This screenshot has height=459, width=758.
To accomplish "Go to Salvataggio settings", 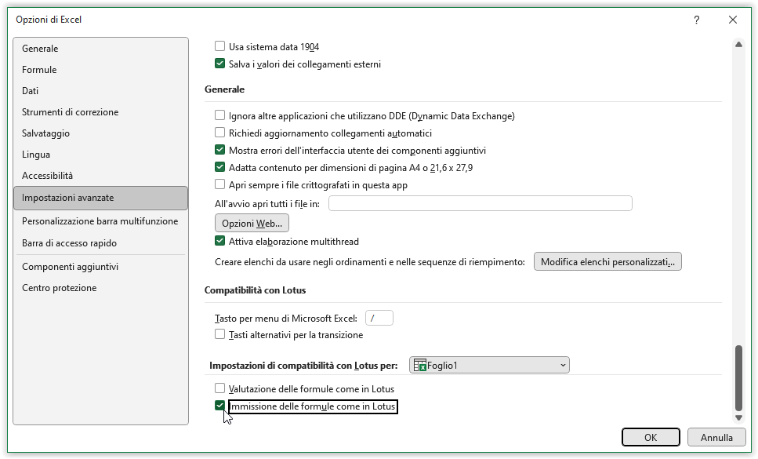I will (x=100, y=133).
